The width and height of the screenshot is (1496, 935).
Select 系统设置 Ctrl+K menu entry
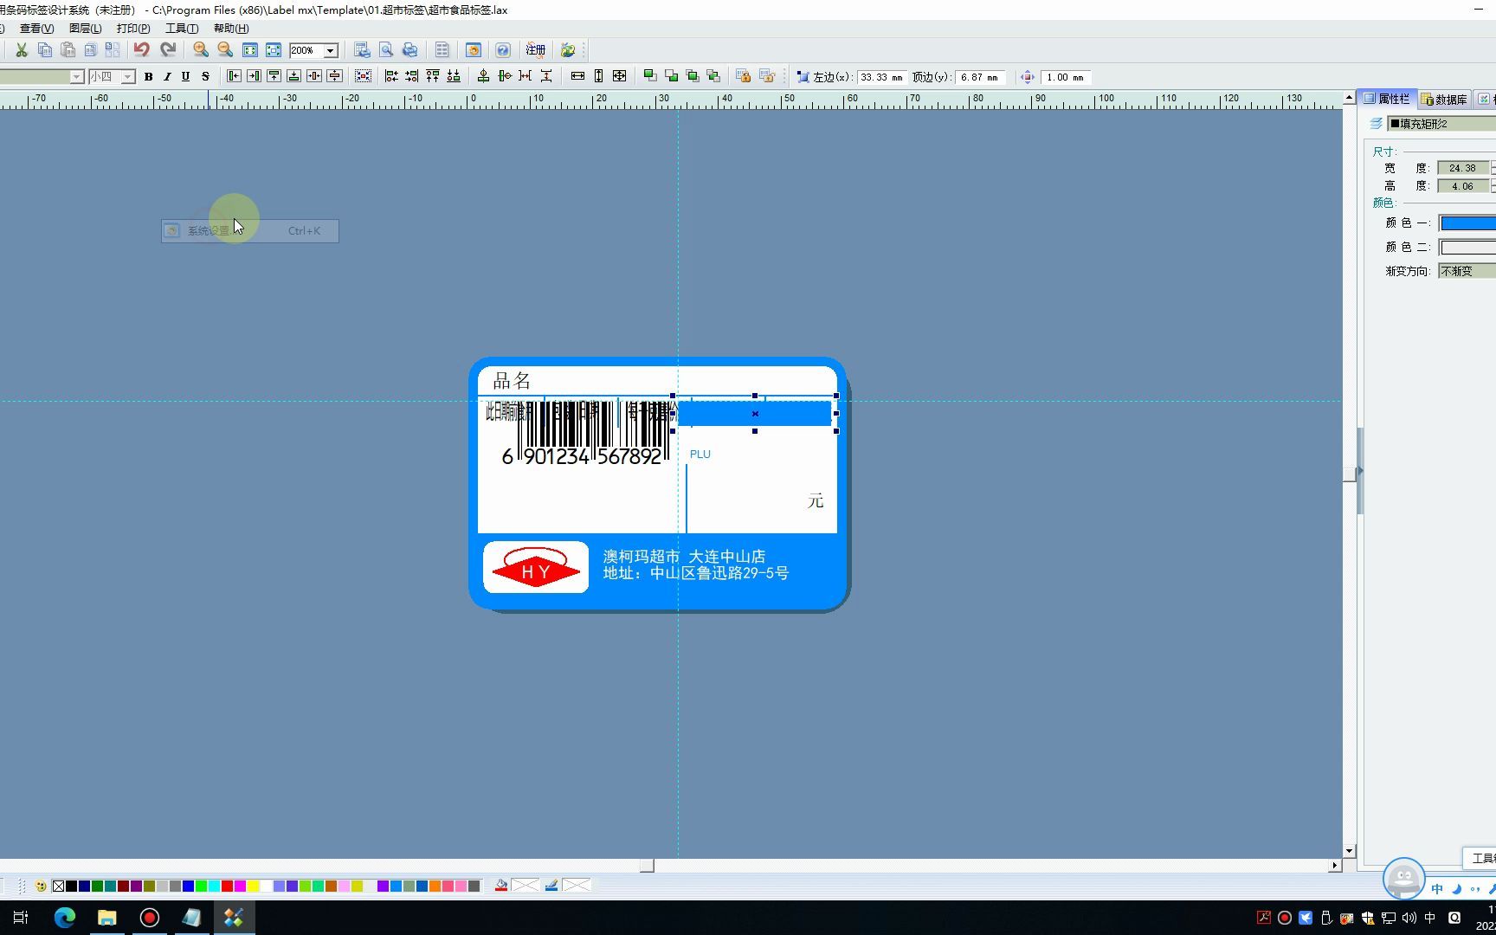coord(250,231)
